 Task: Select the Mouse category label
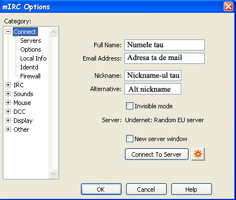22,103
